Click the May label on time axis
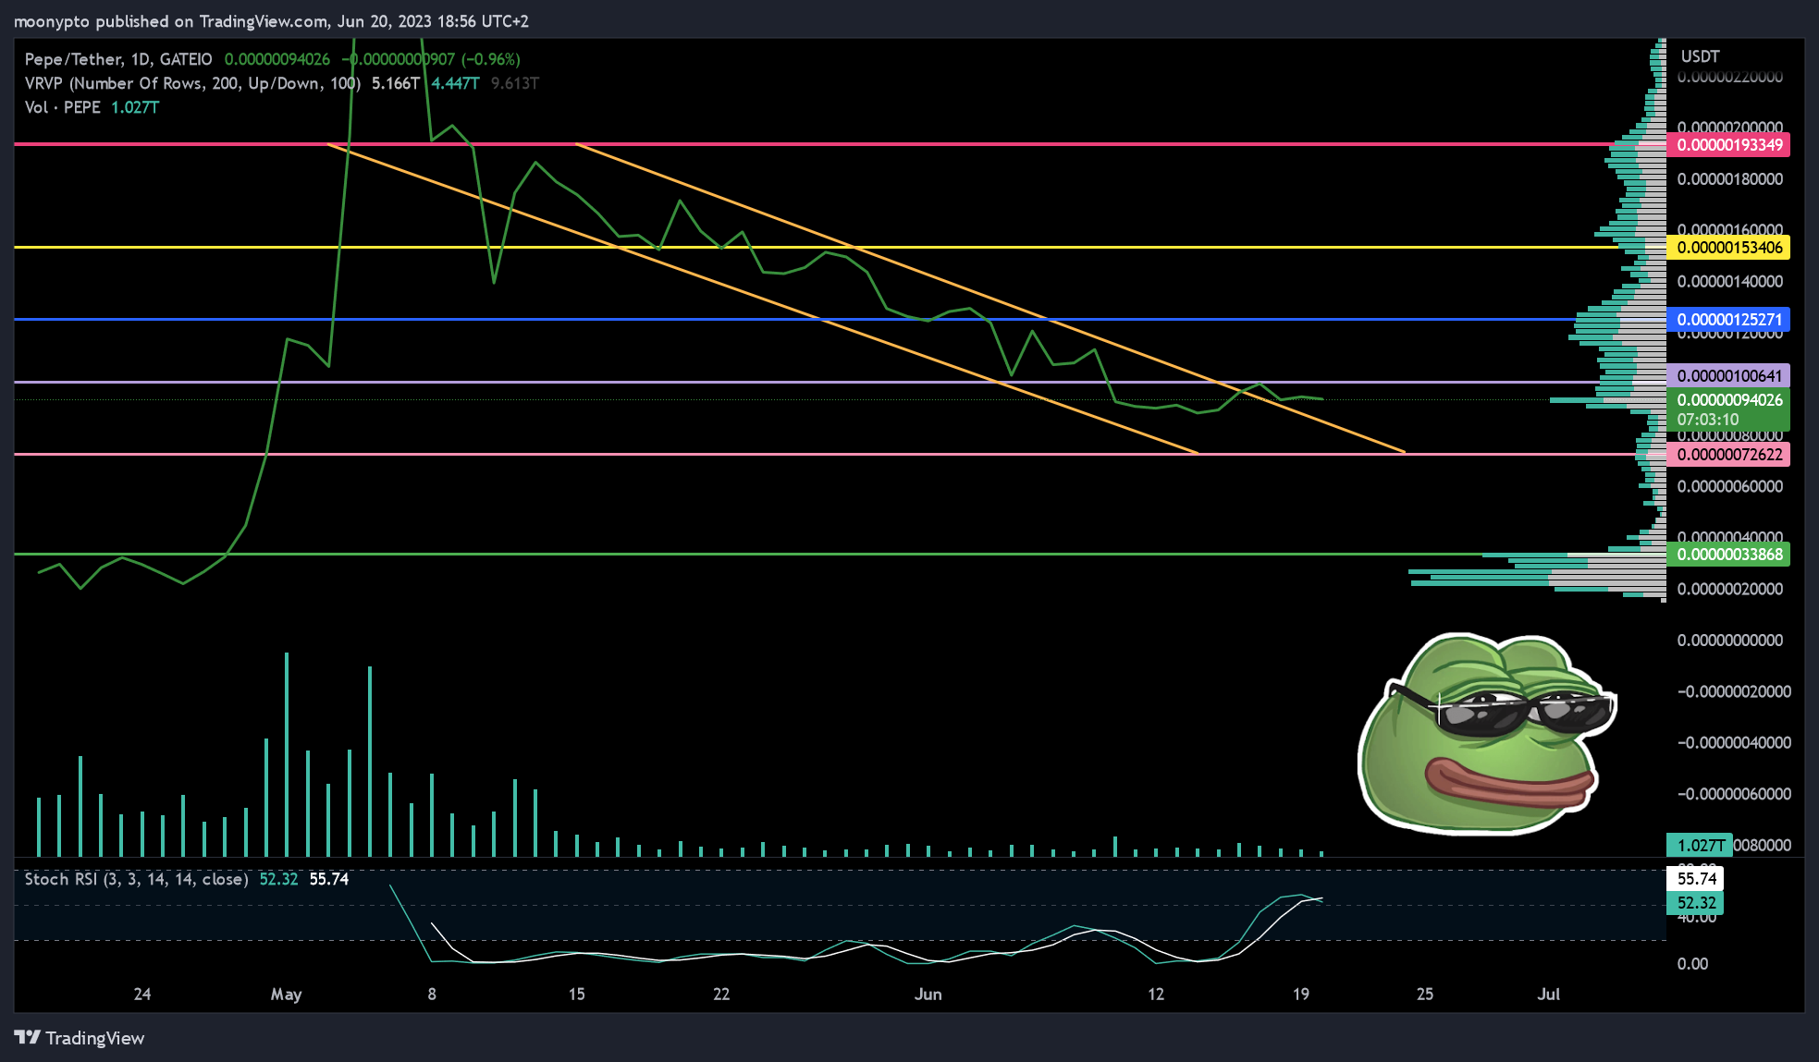Viewport: 1819px width, 1062px height. [287, 995]
